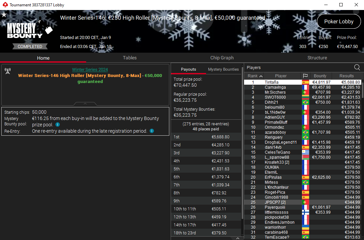Click Dihh21's Brazil flag icon
The height and width of the screenshot is (240, 364).
[306, 102]
